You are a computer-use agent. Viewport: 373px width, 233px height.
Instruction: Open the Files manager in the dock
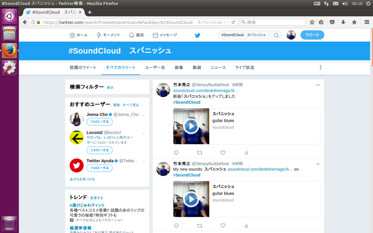pos(9,33)
